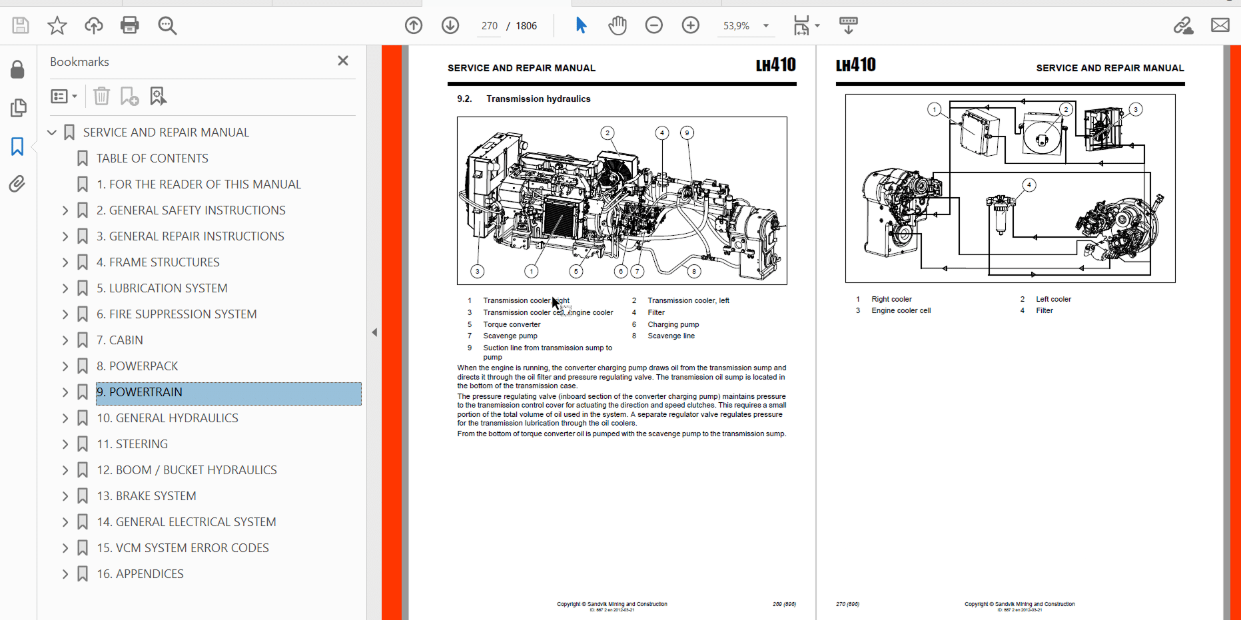This screenshot has height=620, width=1241.
Task: Open the zoom level dropdown
Action: coord(766,26)
